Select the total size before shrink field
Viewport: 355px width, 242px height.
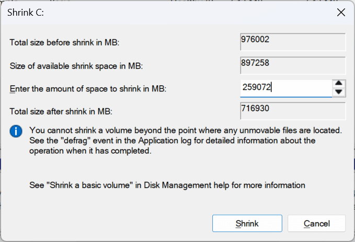[x=293, y=42]
